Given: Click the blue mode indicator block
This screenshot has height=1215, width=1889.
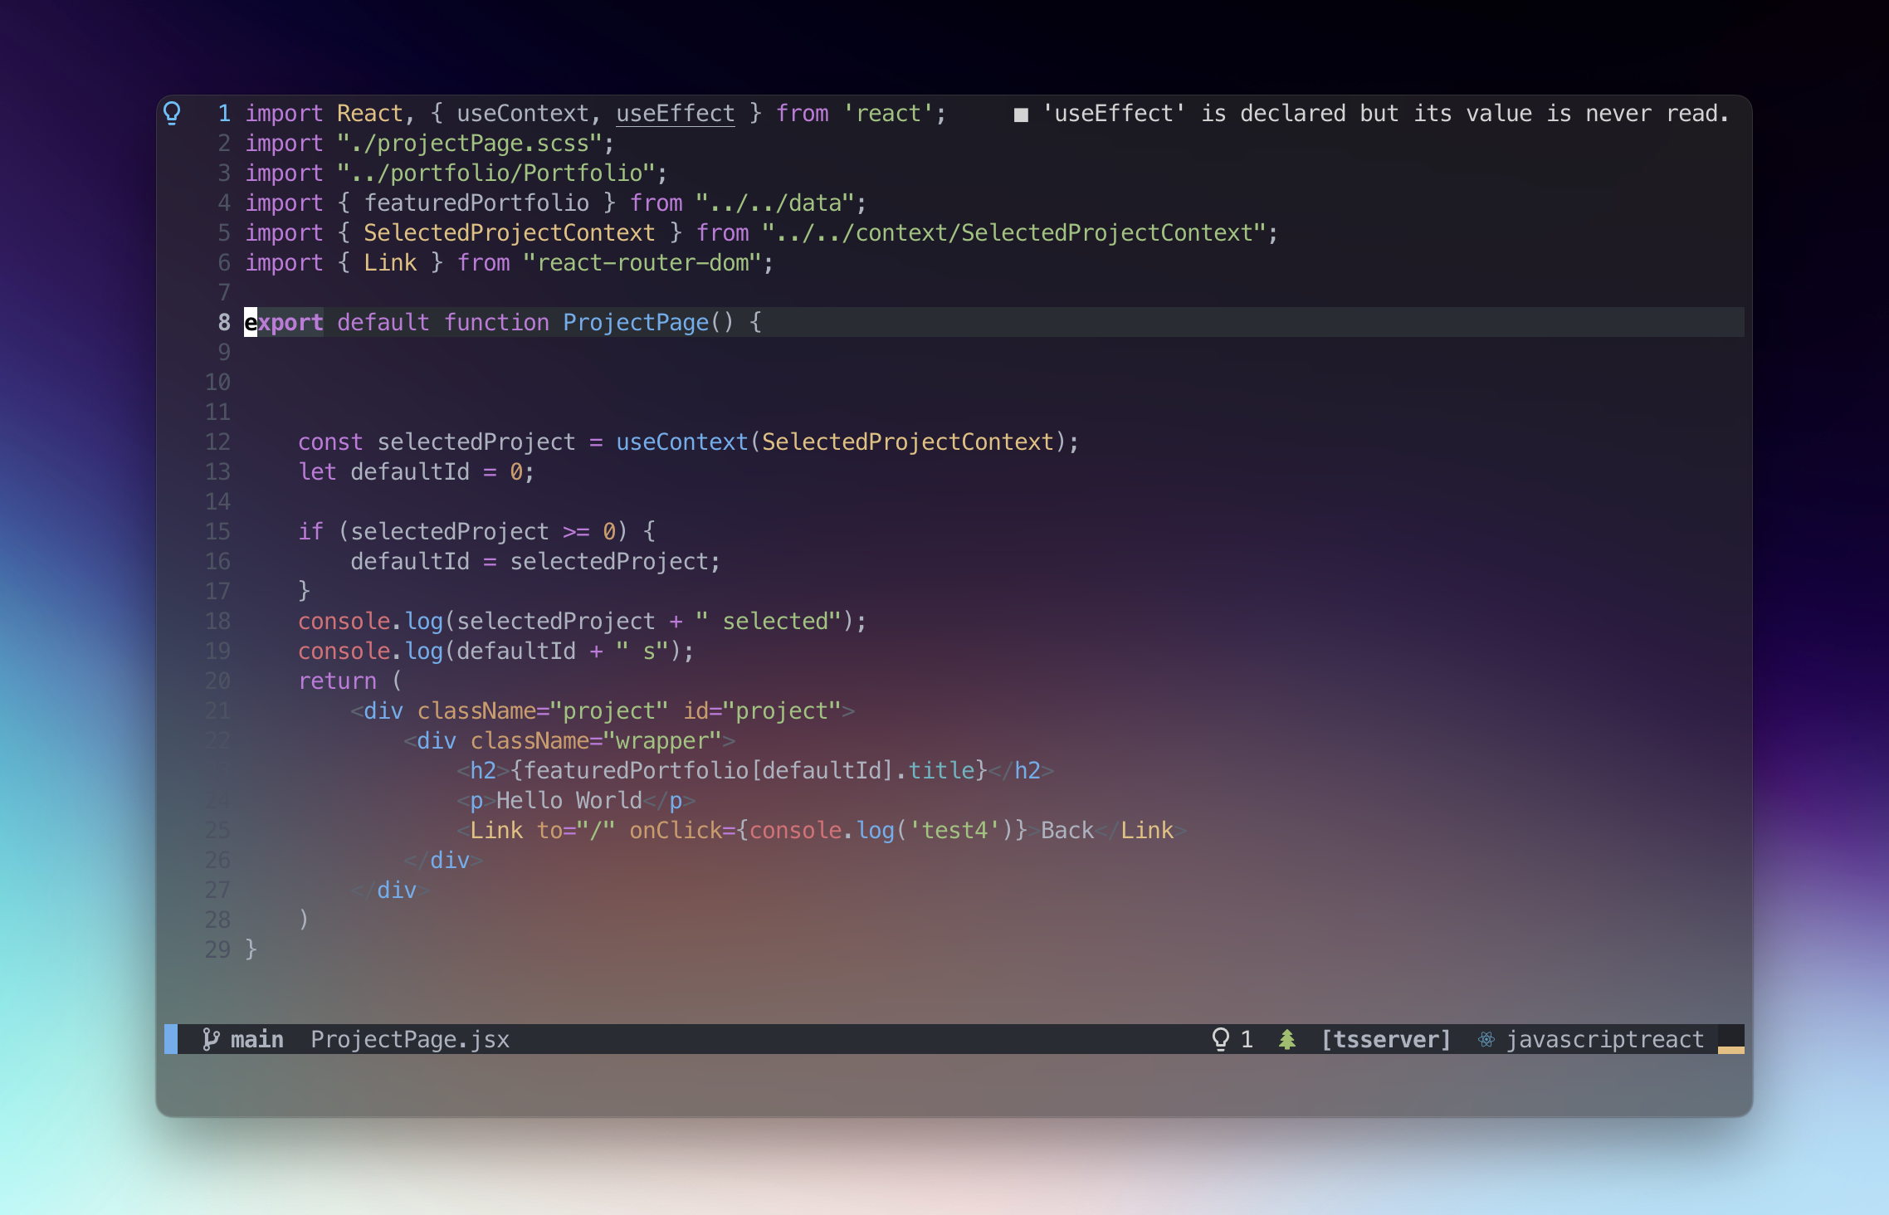Looking at the screenshot, I should tap(171, 1039).
